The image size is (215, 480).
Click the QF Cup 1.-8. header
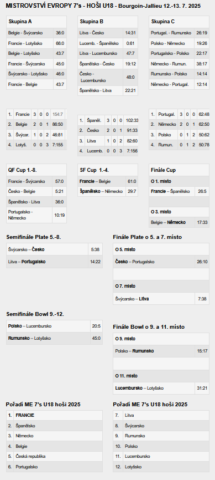[36, 170]
